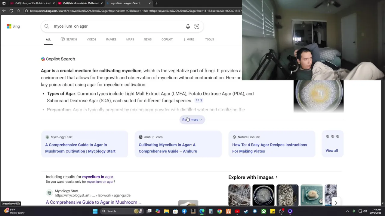Click the 'mycelium in agar' suggestion link
Viewport: 385px width, 216px height.
pos(97,177)
